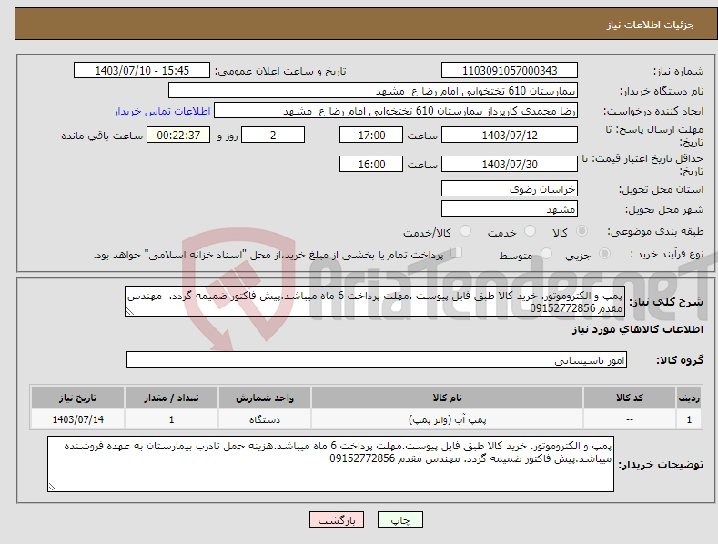Click the بازگشت back button
The image size is (718, 544).
point(337,519)
